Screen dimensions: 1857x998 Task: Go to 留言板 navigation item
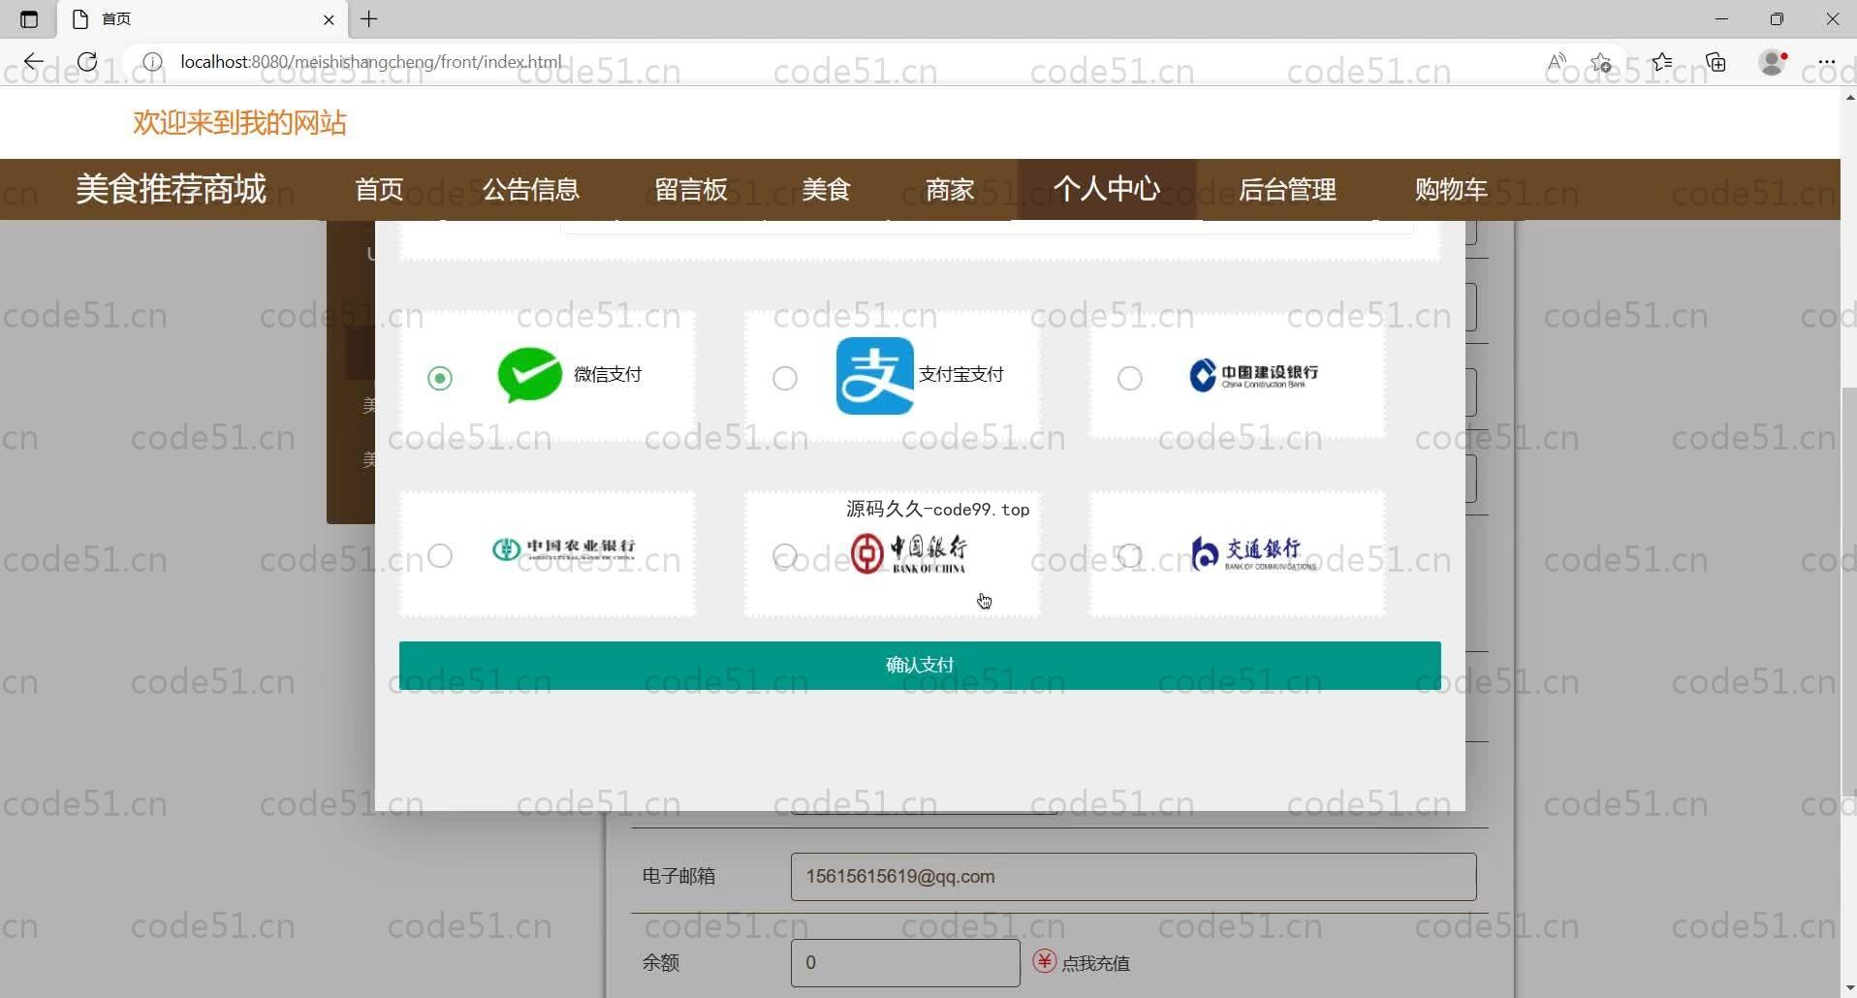690,189
